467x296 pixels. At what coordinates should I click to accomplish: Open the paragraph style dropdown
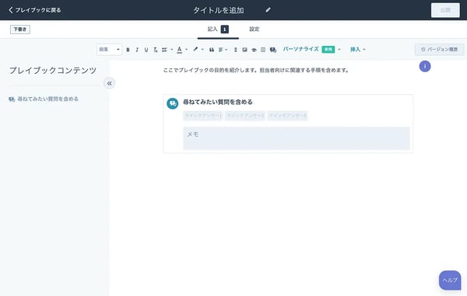(x=109, y=50)
